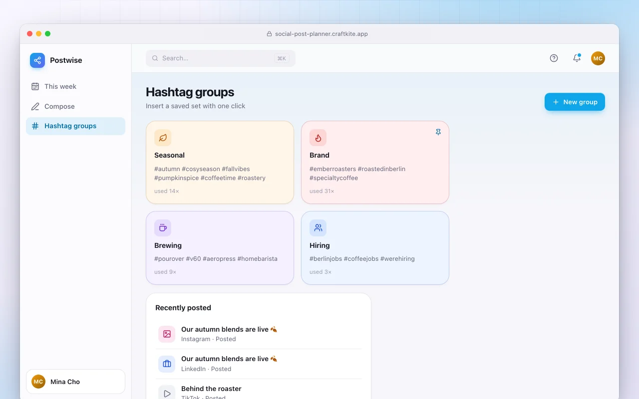Select the Brewing group title
The image size is (639, 399).
point(168,245)
